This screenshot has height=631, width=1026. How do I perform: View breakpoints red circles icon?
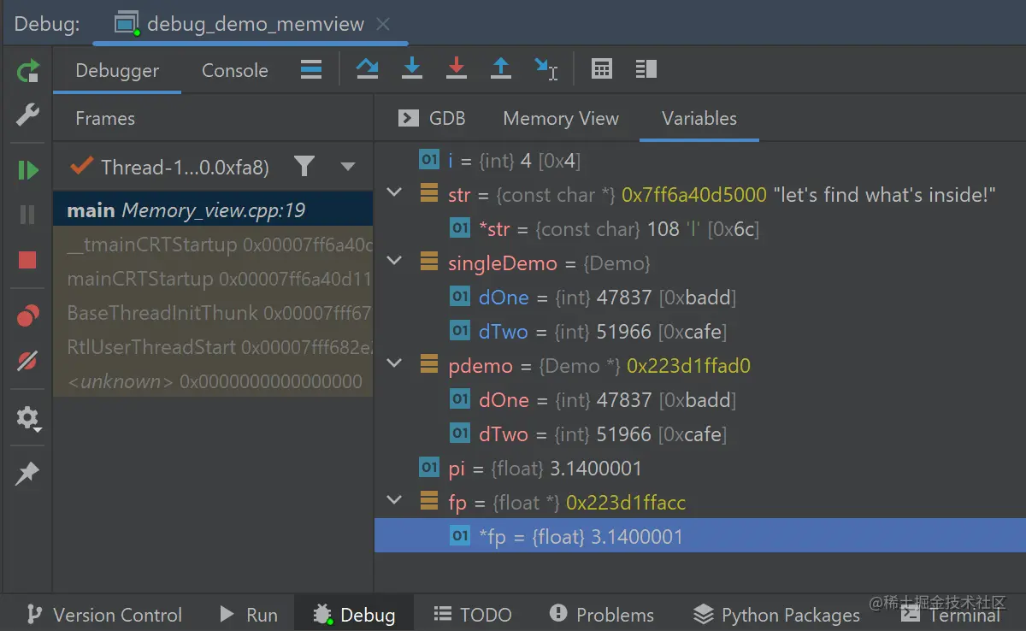click(27, 315)
